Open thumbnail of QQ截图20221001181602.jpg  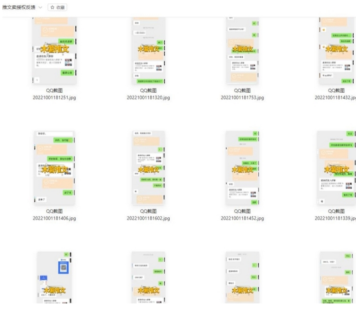coord(148,168)
